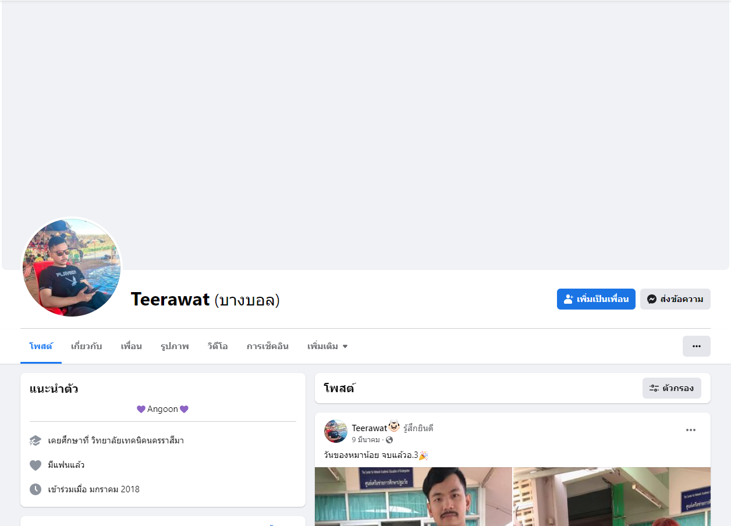Open the วิดีโอ videos tab

(x=218, y=346)
